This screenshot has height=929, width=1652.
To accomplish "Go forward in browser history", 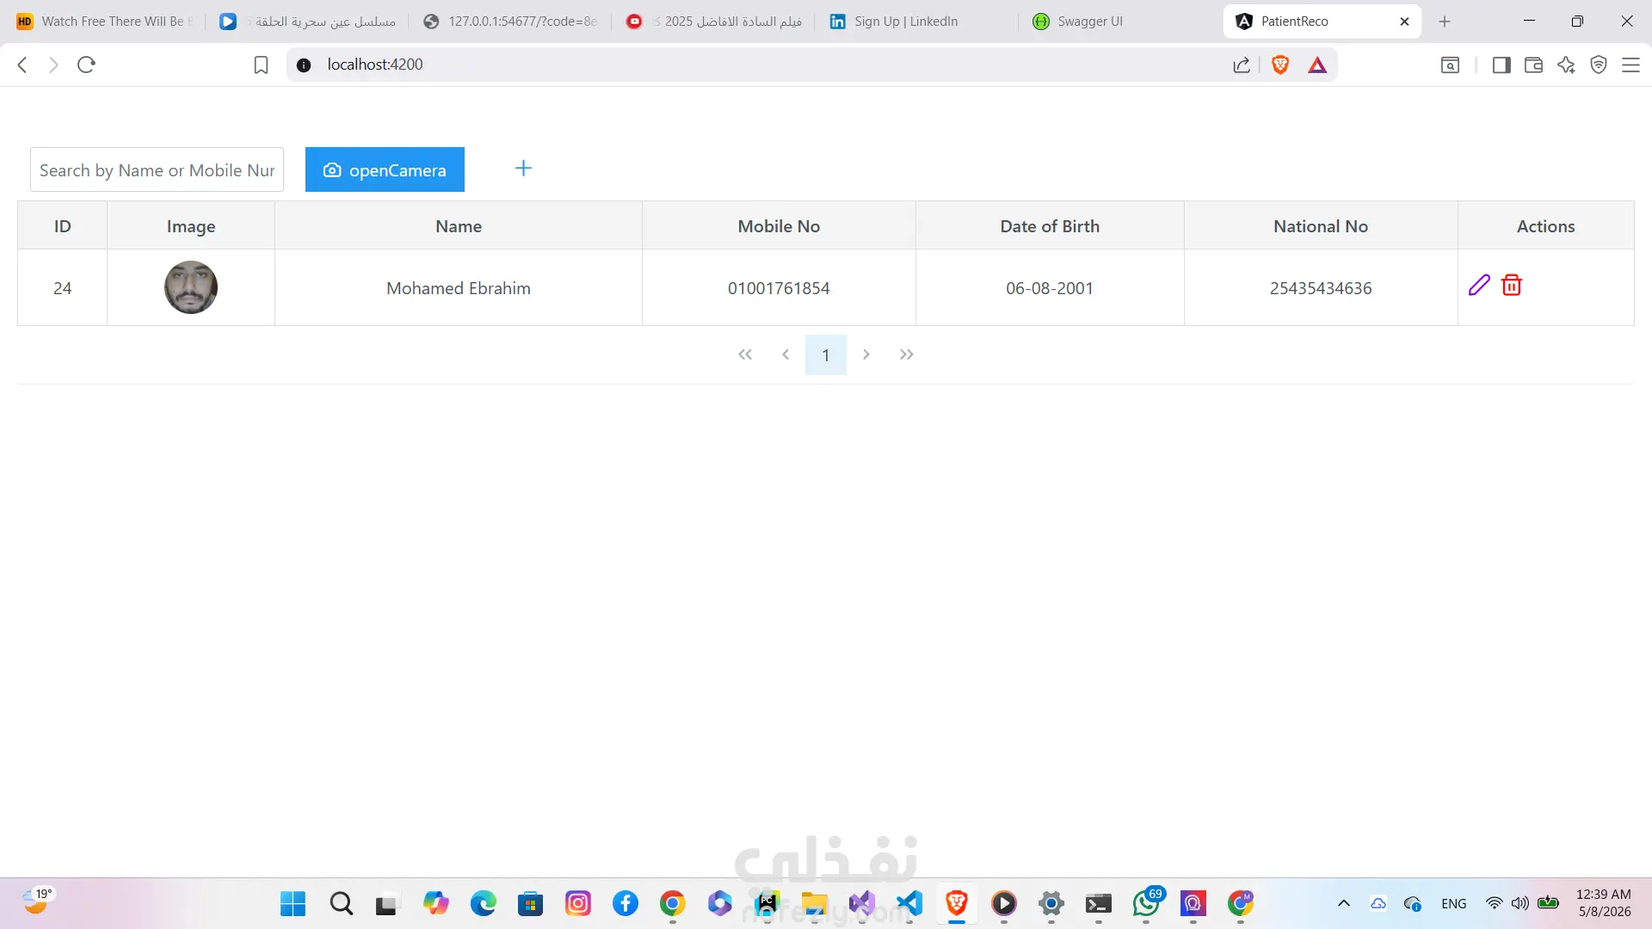I will [53, 65].
